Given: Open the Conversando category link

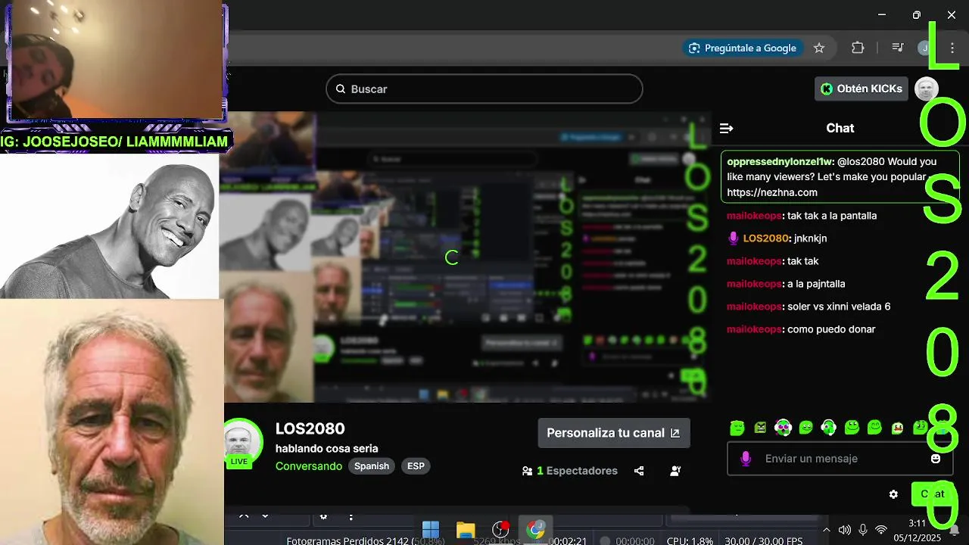Looking at the screenshot, I should [309, 466].
